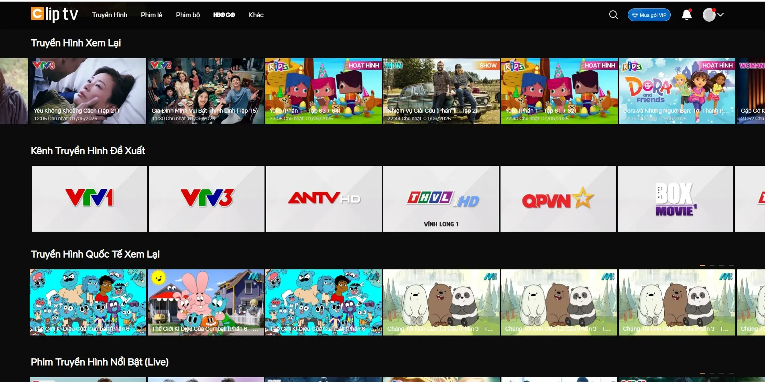This screenshot has width=765, height=382.
Task: Open the search magnifier icon
Action: pos(613,15)
